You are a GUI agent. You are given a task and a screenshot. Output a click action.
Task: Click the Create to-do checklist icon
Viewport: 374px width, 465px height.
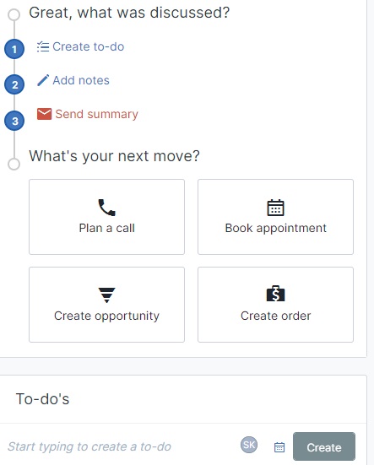pyautogui.click(x=43, y=47)
